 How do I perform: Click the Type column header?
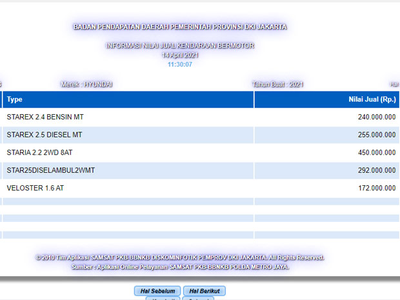[x=15, y=99]
